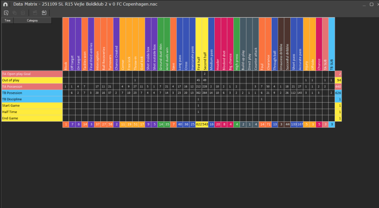This screenshot has height=208, width=379.
Task: Click Accurate pass column total 167
Action: 300,125
